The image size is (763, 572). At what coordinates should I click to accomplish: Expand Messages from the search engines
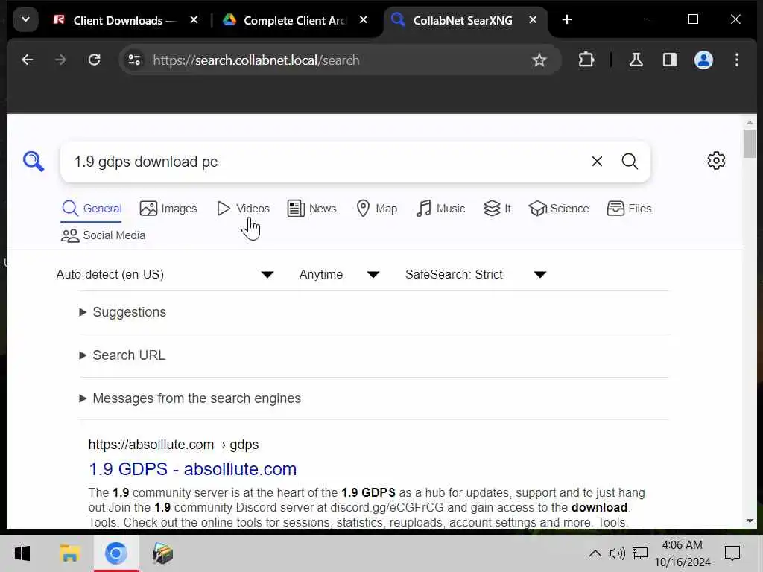click(x=190, y=399)
